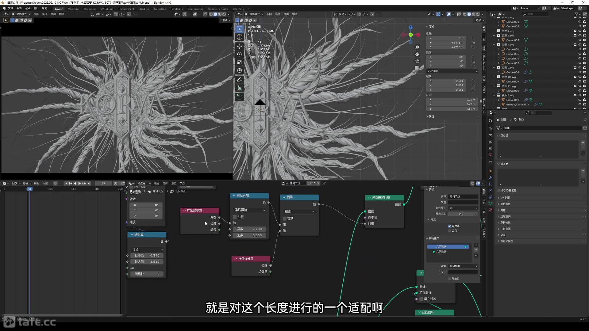Collapse the 变换 panel
Viewport: 589px width, 331px height.
(427, 27)
